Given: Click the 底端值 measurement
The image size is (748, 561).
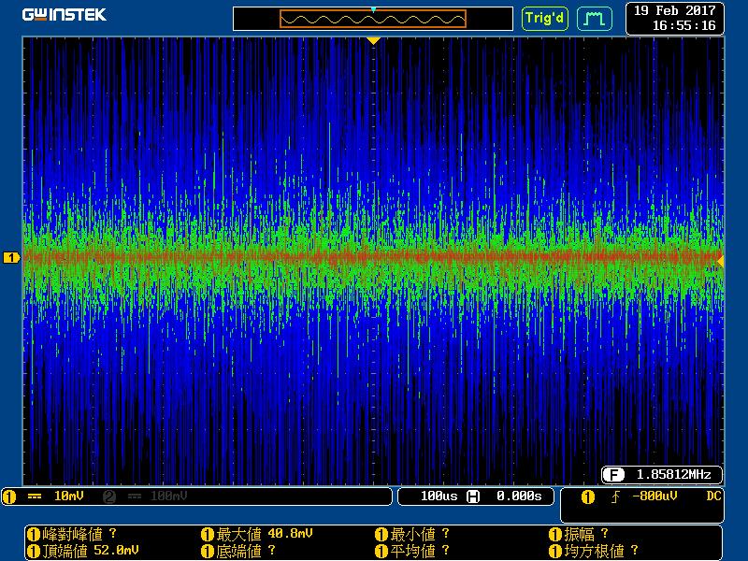Looking at the screenshot, I should [x=238, y=551].
